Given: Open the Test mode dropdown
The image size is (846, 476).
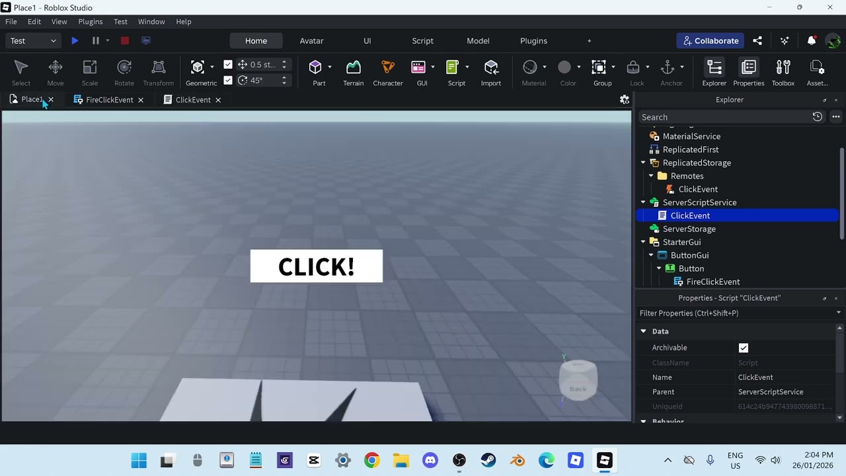Looking at the screenshot, I should tap(33, 41).
